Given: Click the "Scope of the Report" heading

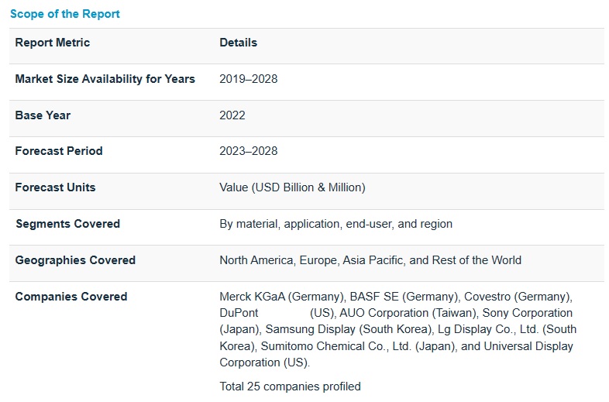Looking at the screenshot, I should (65, 14).
